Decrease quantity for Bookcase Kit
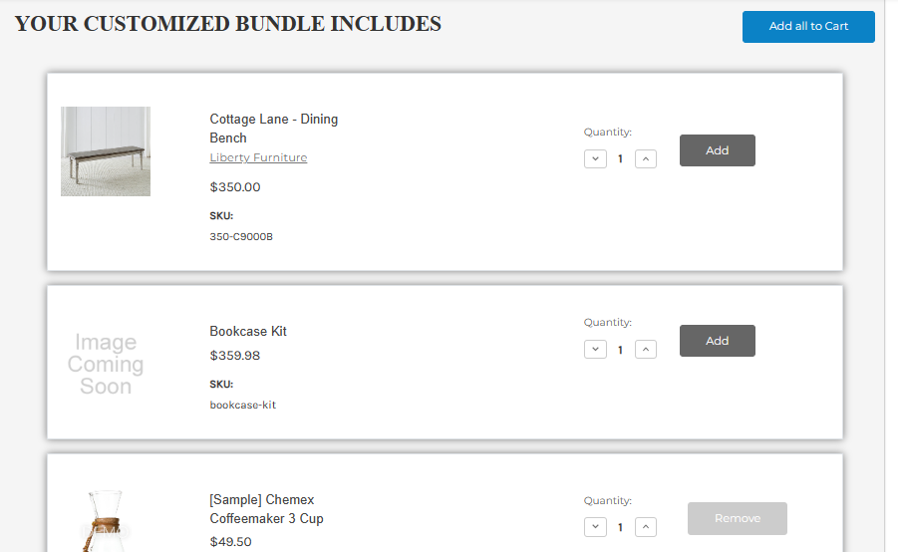 595,350
